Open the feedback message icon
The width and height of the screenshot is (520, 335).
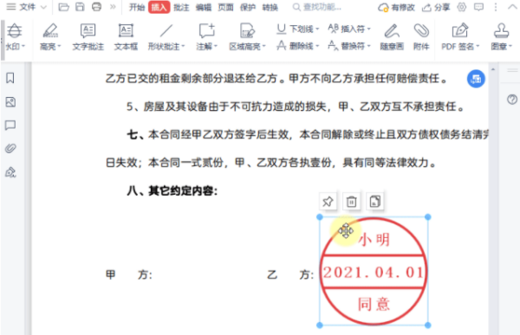[x=478, y=7]
